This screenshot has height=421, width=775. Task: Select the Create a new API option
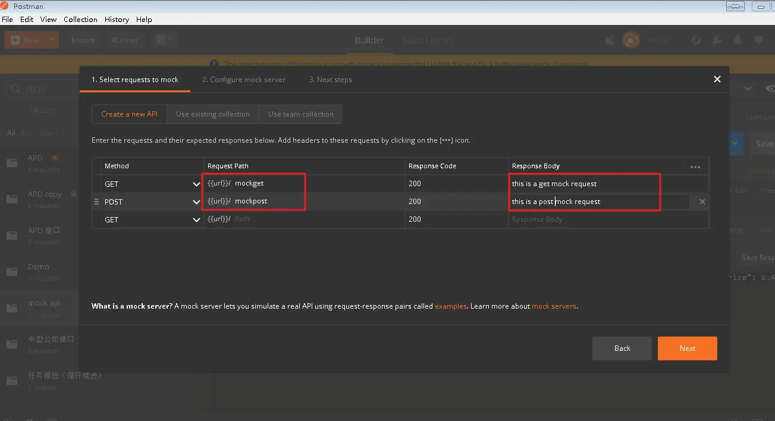pyautogui.click(x=130, y=114)
